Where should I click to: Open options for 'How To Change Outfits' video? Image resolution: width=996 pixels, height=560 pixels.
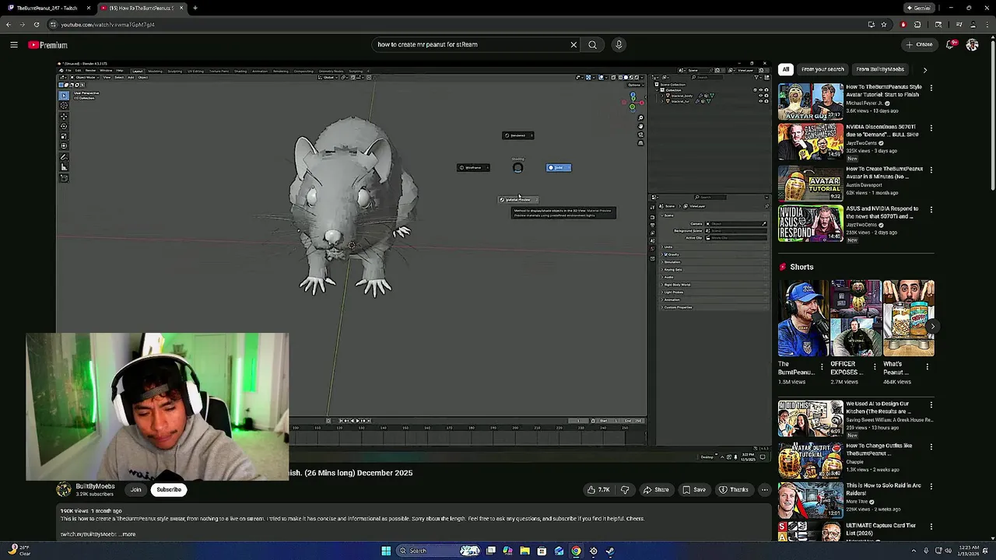pyautogui.click(x=931, y=447)
